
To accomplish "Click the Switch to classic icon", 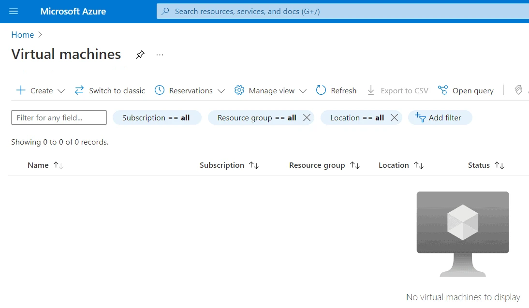I will (78, 90).
